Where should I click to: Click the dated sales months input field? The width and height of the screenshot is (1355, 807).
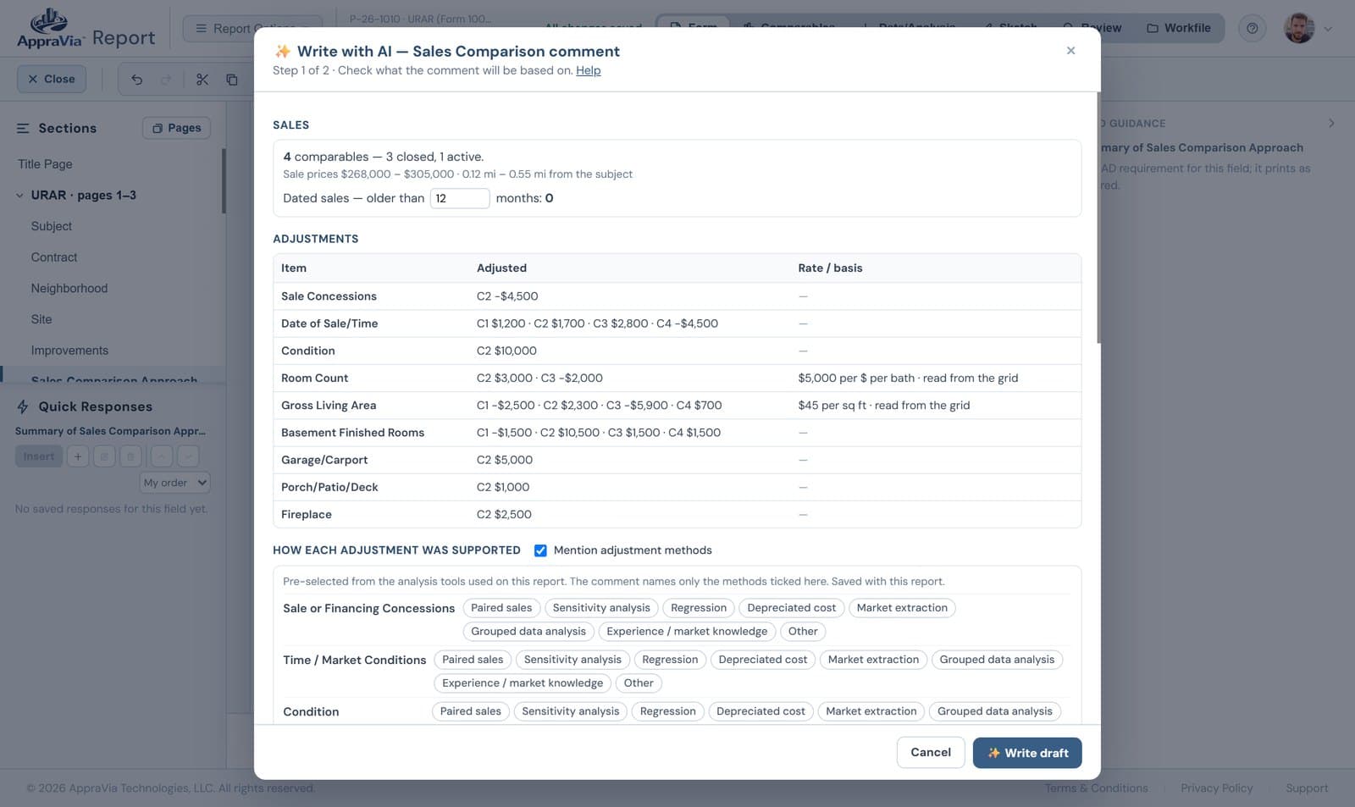tap(459, 198)
